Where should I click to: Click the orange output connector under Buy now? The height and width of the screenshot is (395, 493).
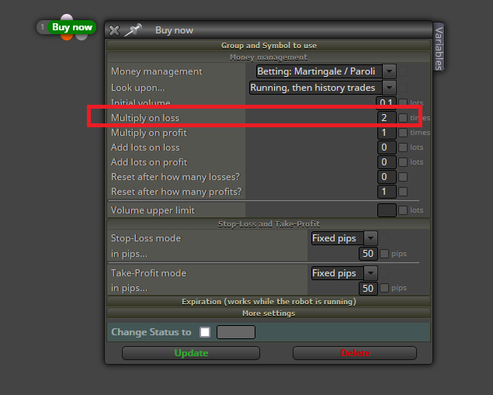(x=66, y=37)
